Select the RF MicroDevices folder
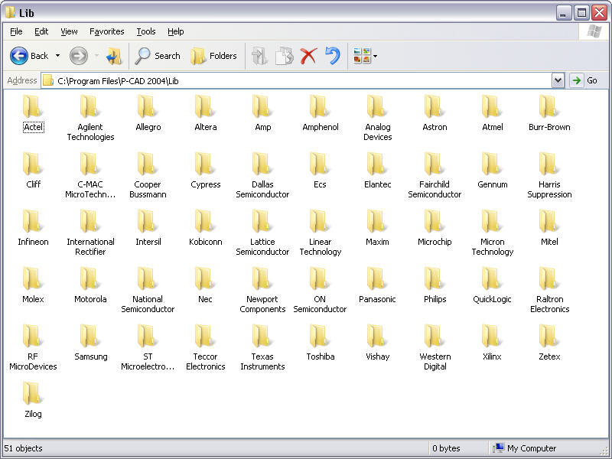The width and height of the screenshot is (612, 459). (33, 348)
